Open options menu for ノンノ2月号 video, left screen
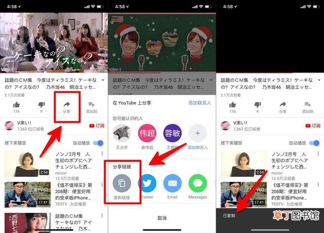 [102, 154]
